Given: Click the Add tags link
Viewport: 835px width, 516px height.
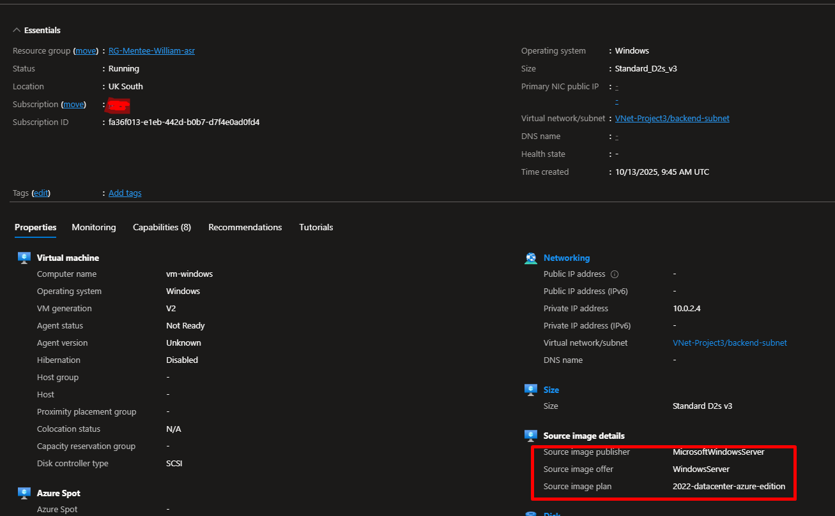Looking at the screenshot, I should pyautogui.click(x=125, y=193).
